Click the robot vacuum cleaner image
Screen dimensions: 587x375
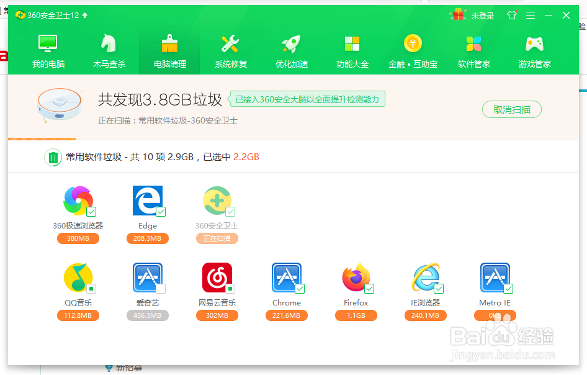tap(59, 104)
